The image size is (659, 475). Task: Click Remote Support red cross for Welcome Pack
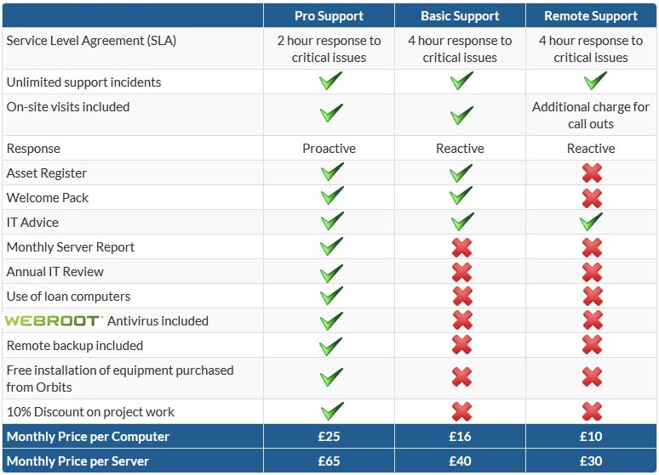[x=591, y=198]
